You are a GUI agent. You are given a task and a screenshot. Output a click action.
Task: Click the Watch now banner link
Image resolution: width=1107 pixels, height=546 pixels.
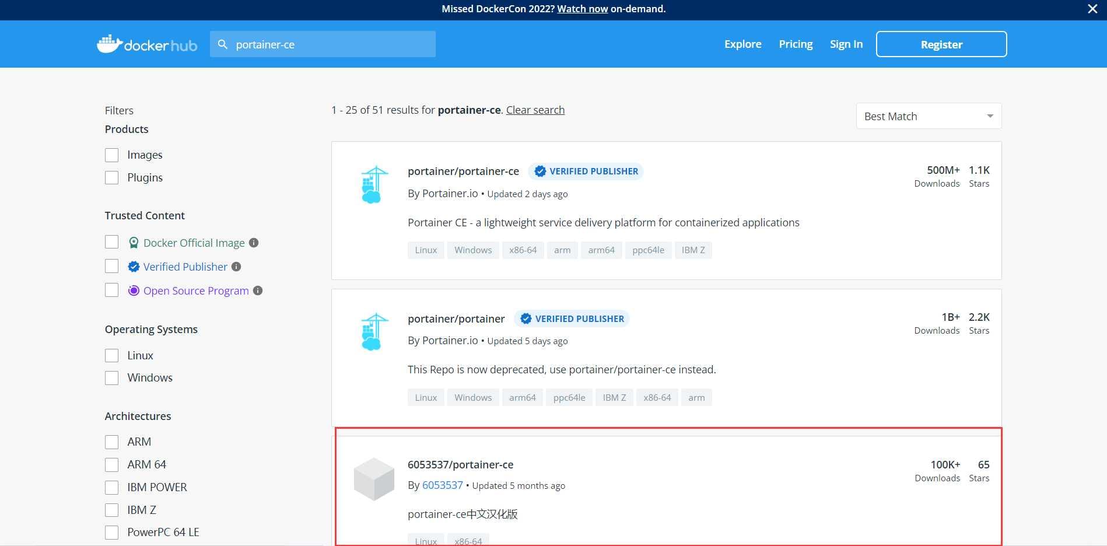click(582, 9)
